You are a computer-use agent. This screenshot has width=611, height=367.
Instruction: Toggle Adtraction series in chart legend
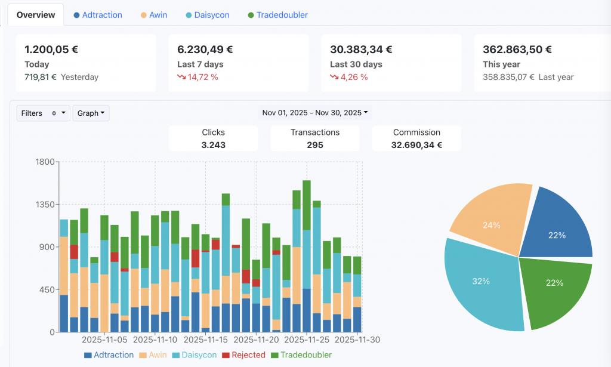[109, 355]
